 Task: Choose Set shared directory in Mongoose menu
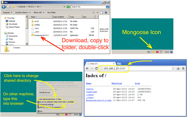click(x=49, y=99)
